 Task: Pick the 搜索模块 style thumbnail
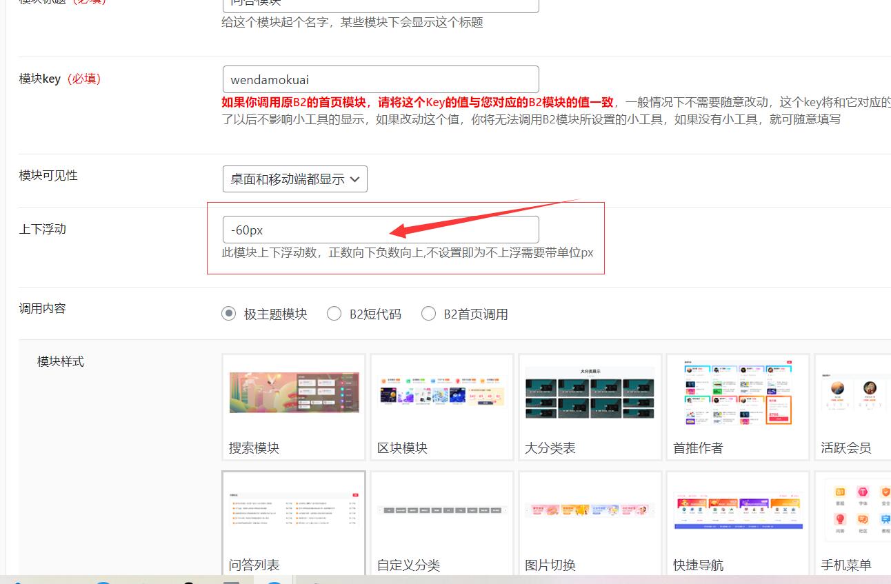(294, 407)
